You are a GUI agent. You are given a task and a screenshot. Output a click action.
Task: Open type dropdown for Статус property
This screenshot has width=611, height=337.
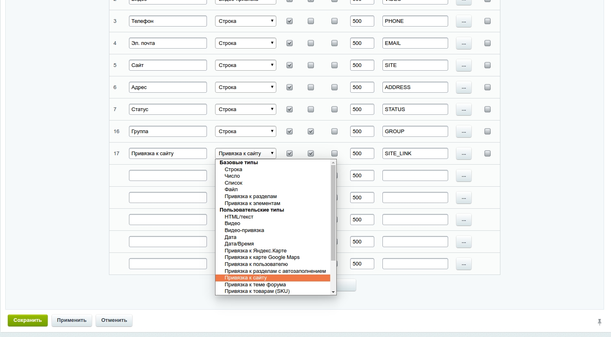tap(245, 109)
